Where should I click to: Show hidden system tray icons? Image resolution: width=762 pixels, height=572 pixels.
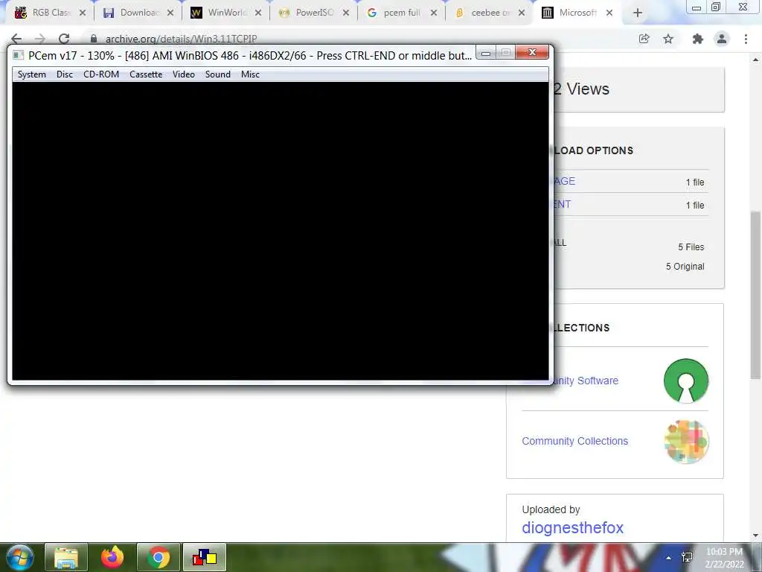669,558
